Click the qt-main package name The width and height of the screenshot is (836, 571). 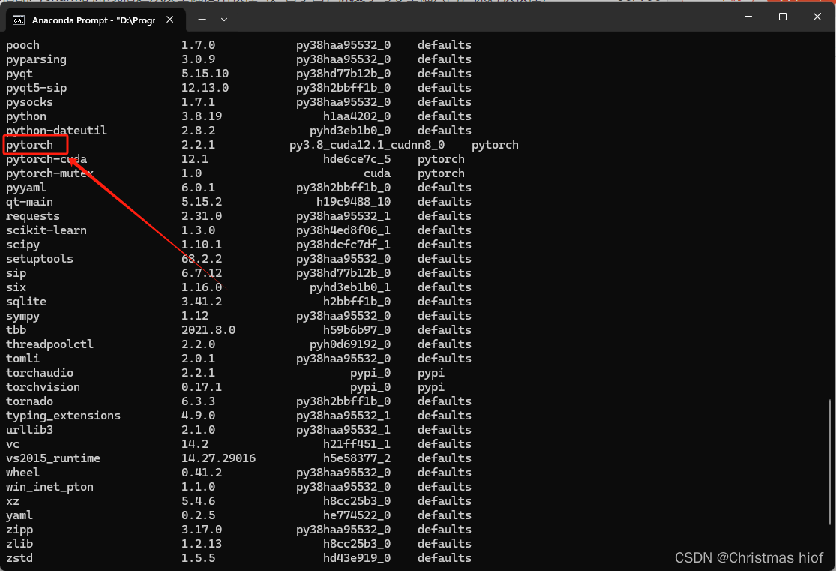[30, 202]
